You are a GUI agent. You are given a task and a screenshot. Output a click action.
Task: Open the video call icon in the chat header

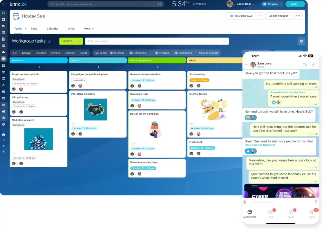pyautogui.click(x=304, y=64)
